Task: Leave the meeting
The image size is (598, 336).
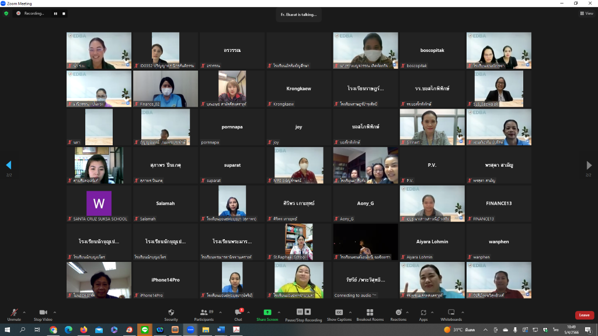Action: (x=584, y=315)
